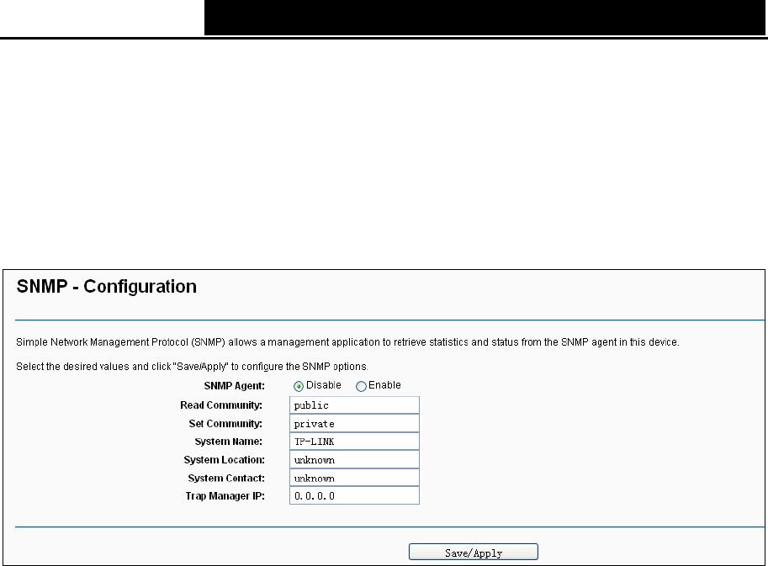Click the System Contact: label
768x566 pixels.
point(226,478)
